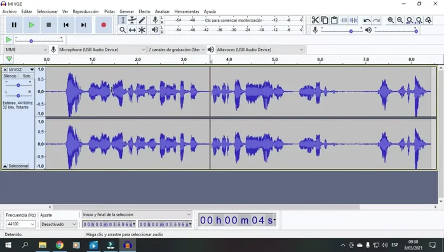Click the track gain slider
Viewport: 444px width, 252px height.
[x=18, y=85]
